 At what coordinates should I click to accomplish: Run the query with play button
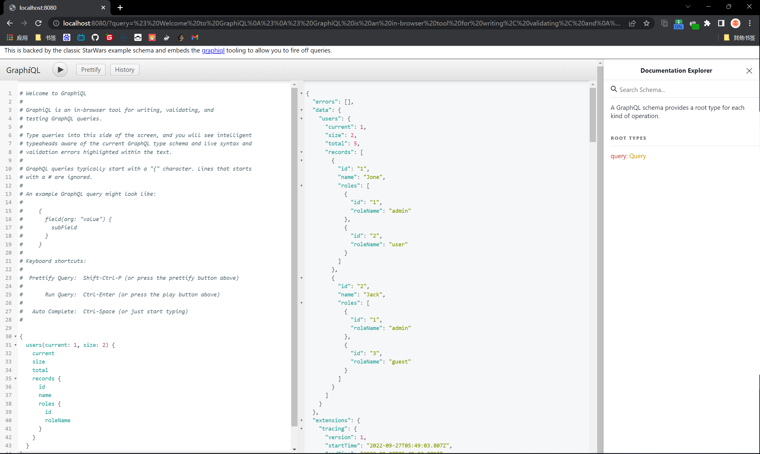coord(60,70)
